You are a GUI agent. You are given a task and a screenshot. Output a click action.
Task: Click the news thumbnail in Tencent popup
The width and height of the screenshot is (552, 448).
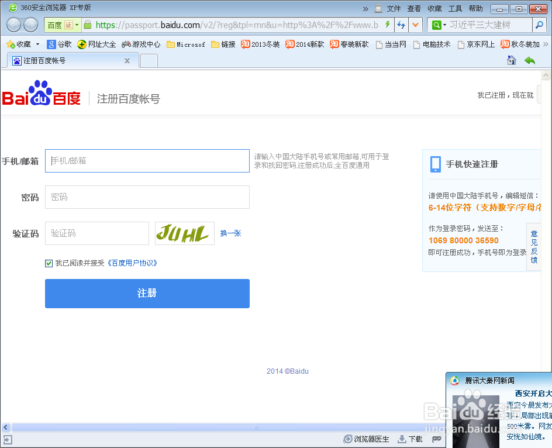pos(475,421)
